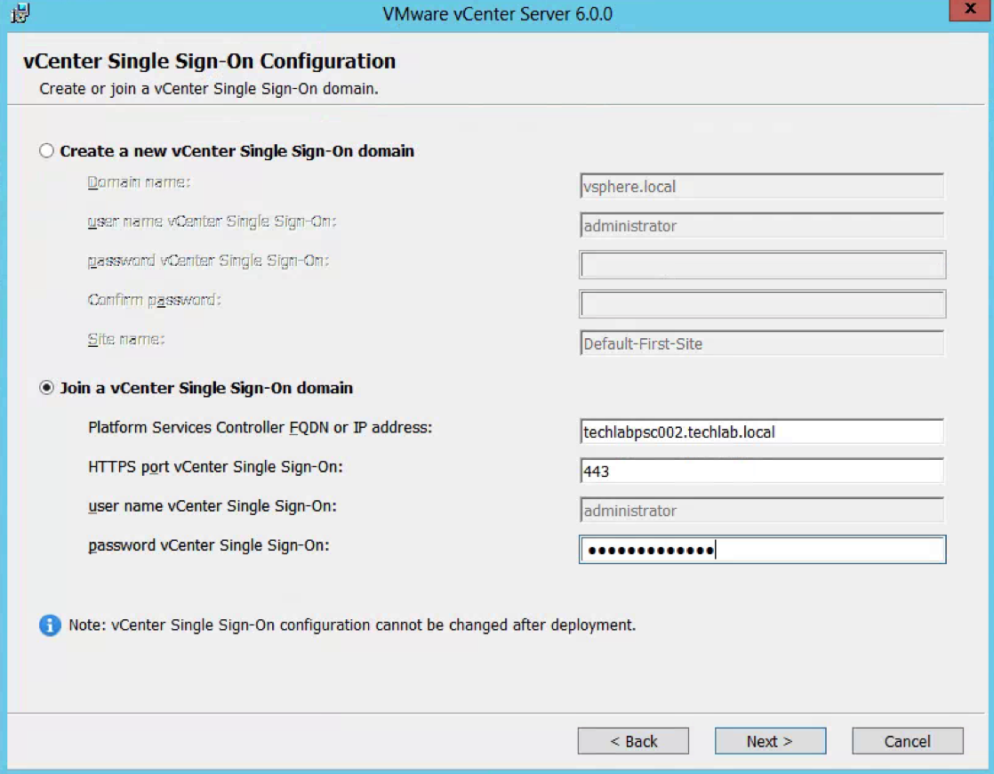Click the VMware vCenter Server 6.0.0 title text
Screen dimensions: 994x774
498,14
